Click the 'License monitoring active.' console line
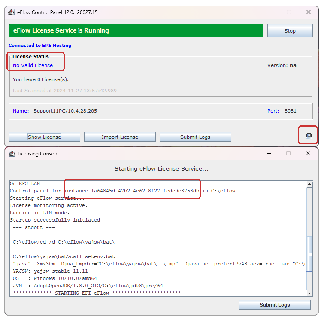This screenshot has height=320, width=324. click(49, 205)
